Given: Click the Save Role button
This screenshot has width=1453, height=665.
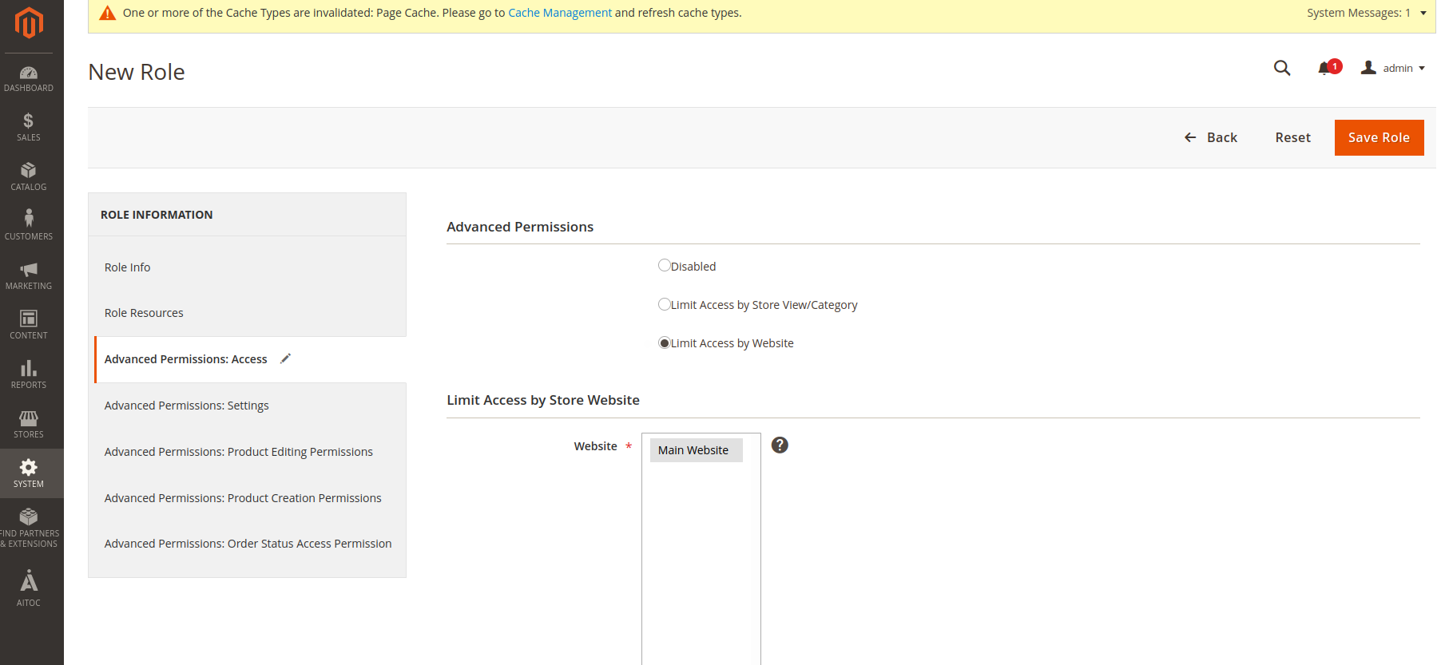Looking at the screenshot, I should (x=1379, y=137).
